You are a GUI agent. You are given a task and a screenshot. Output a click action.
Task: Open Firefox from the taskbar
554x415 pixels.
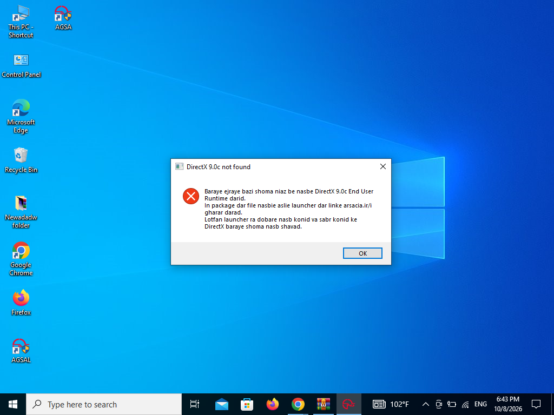coord(273,404)
